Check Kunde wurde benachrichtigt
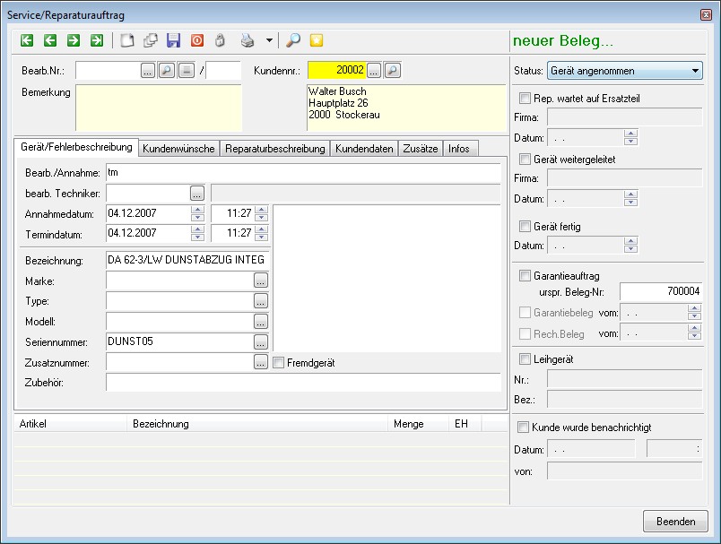 pyautogui.click(x=524, y=427)
